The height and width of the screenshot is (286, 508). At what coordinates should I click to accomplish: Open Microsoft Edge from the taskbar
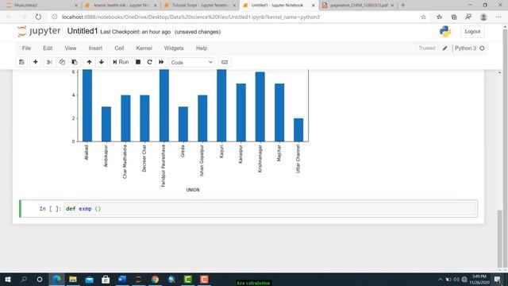pos(56,279)
